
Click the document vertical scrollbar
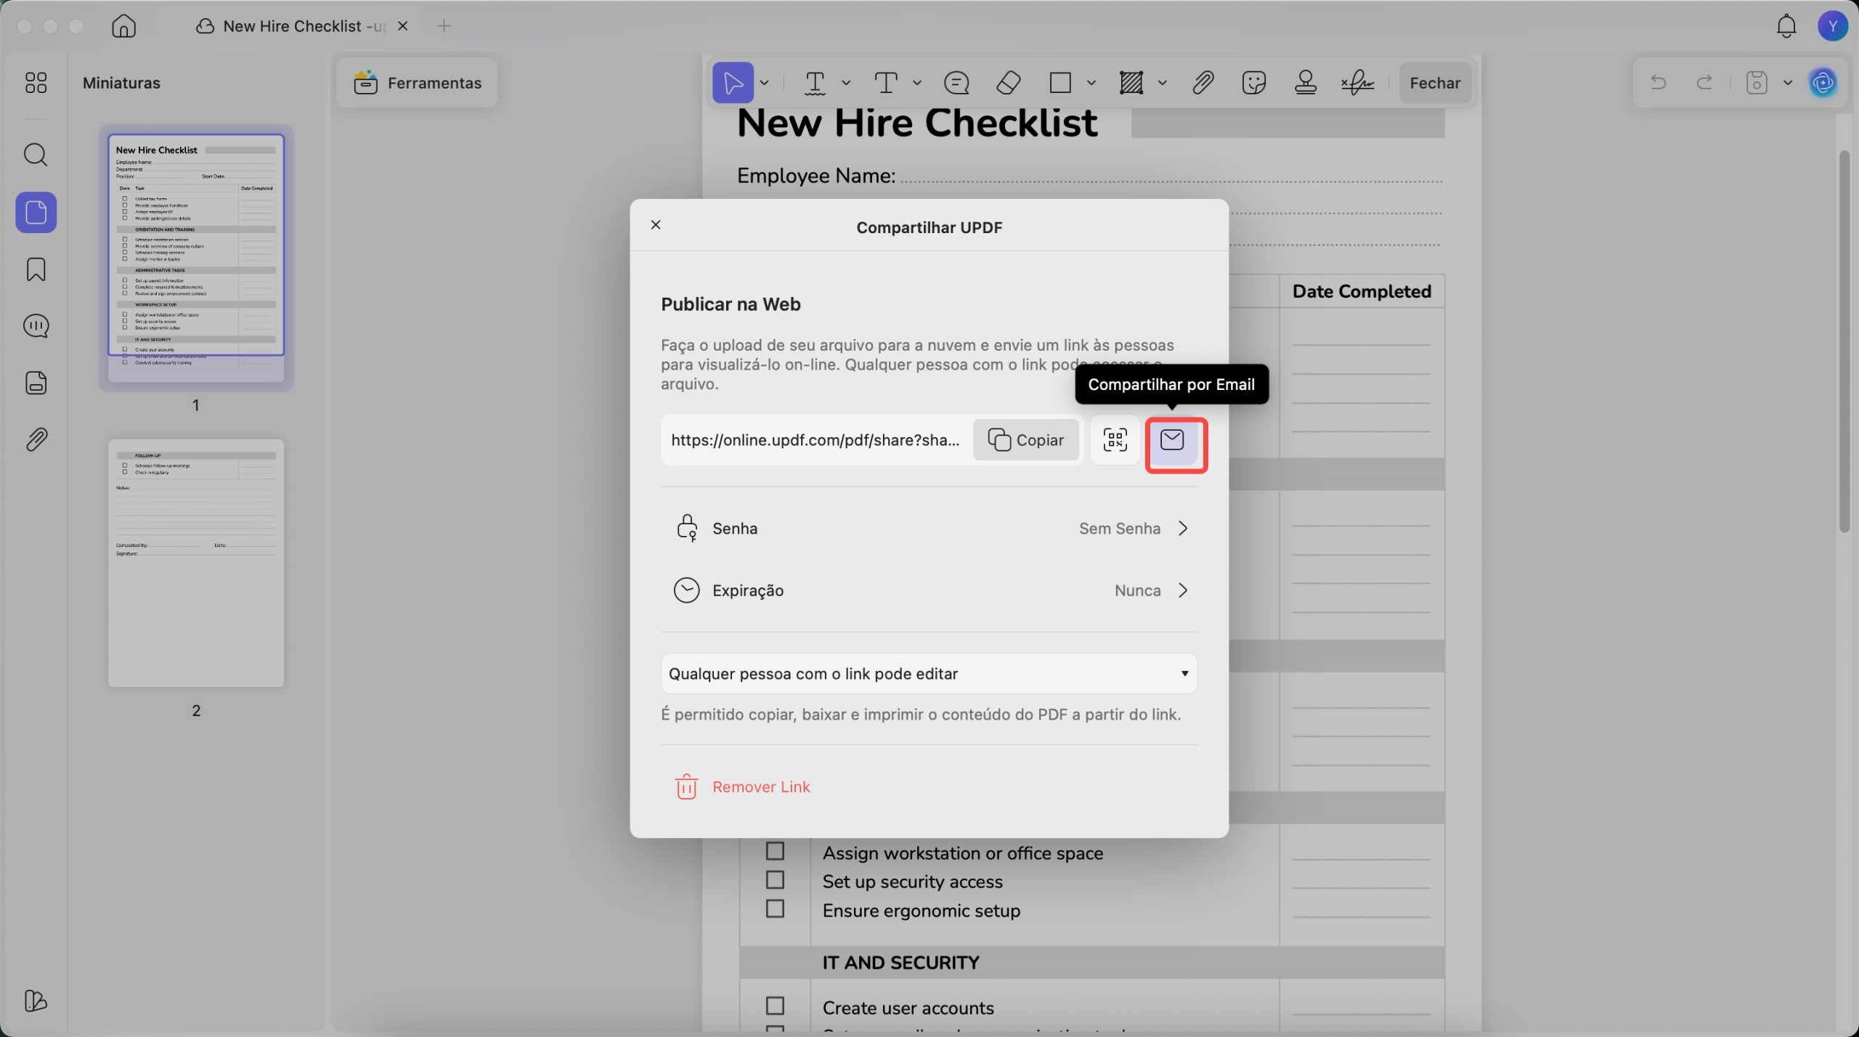[1844, 341]
